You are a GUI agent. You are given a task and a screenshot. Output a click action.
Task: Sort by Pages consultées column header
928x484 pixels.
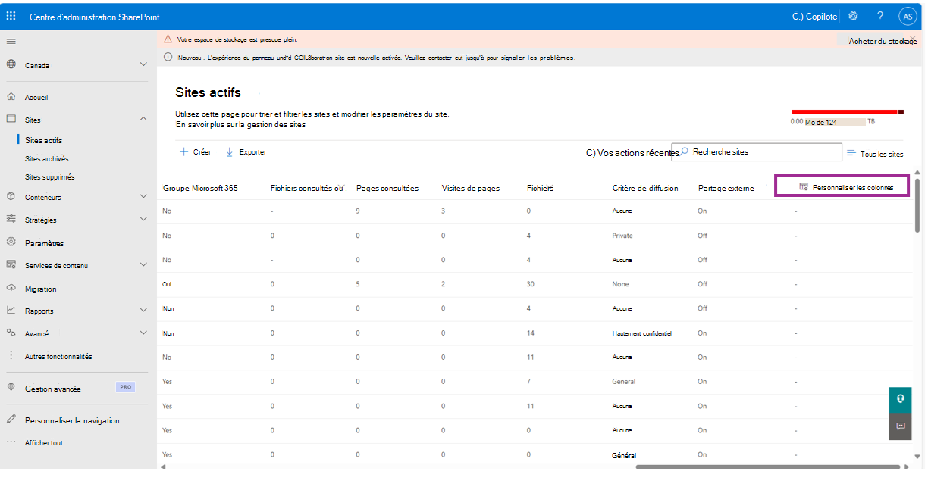387,188
